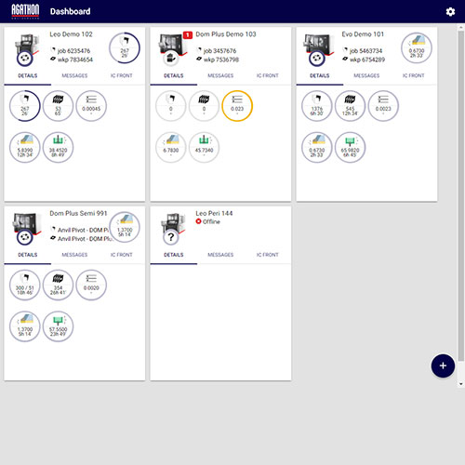Click Evo Demo 101 piece counter 1376 circle
Viewport: 465px width, 465px height.
tap(317, 106)
